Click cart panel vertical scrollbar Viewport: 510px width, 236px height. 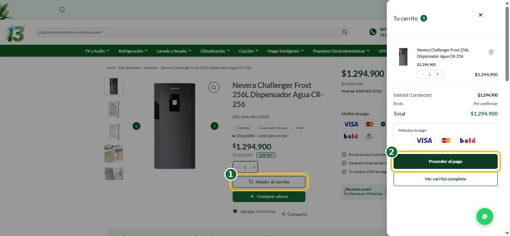[x=507, y=45]
